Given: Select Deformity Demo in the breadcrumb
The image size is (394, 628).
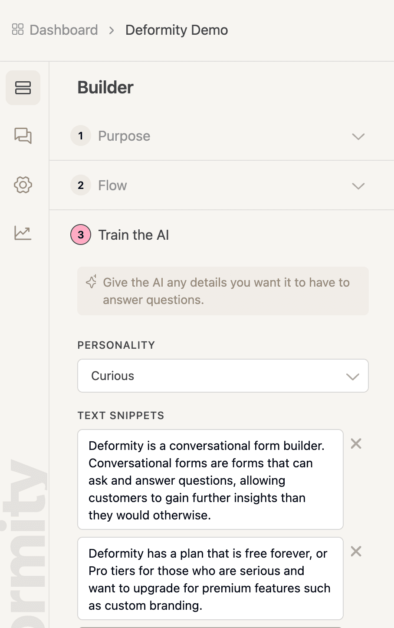Looking at the screenshot, I should pyautogui.click(x=176, y=30).
